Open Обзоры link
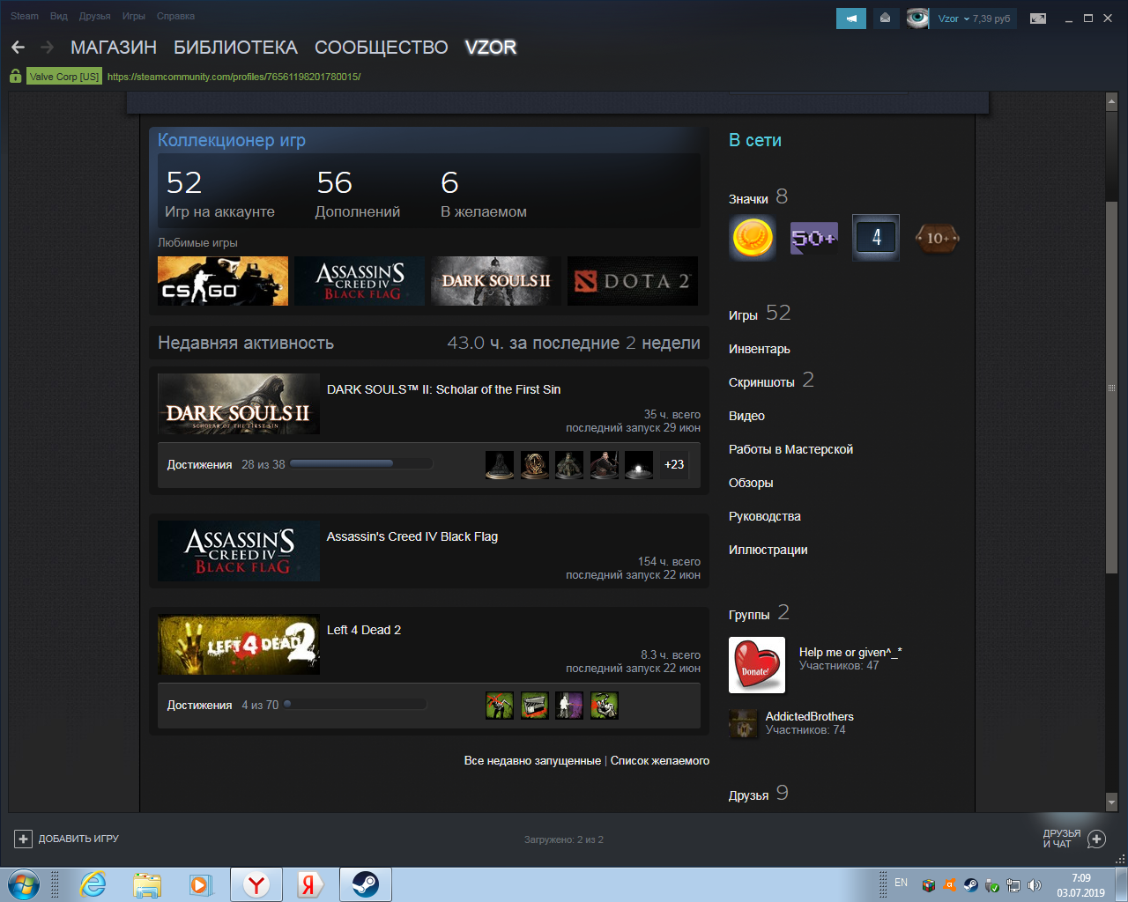 [x=751, y=483]
